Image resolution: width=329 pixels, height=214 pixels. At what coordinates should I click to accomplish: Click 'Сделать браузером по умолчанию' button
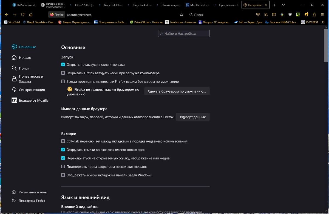[x=177, y=91]
